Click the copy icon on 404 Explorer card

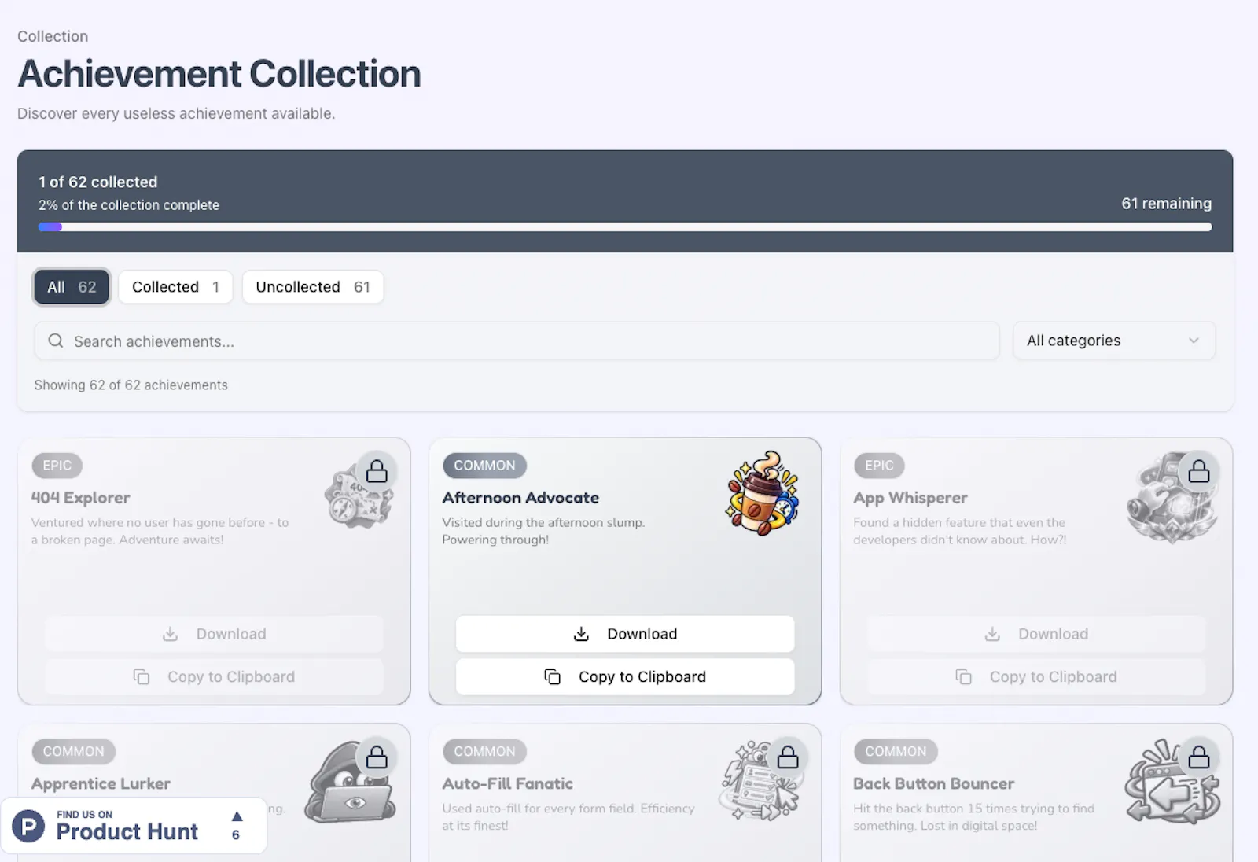tap(142, 676)
